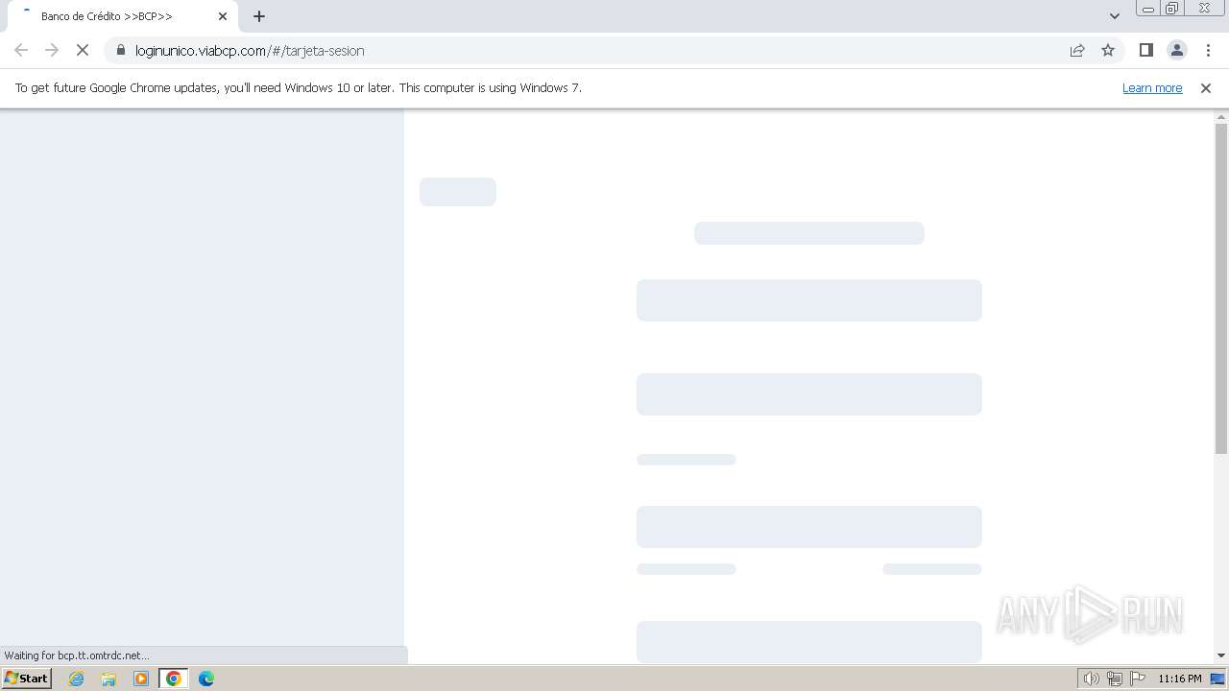Bookmark this tab with star

1108,50
